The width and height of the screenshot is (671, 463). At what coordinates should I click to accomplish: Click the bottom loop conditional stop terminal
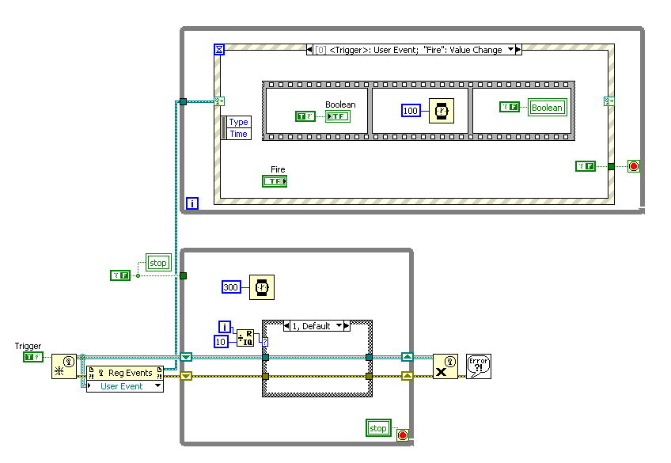pyautogui.click(x=403, y=435)
